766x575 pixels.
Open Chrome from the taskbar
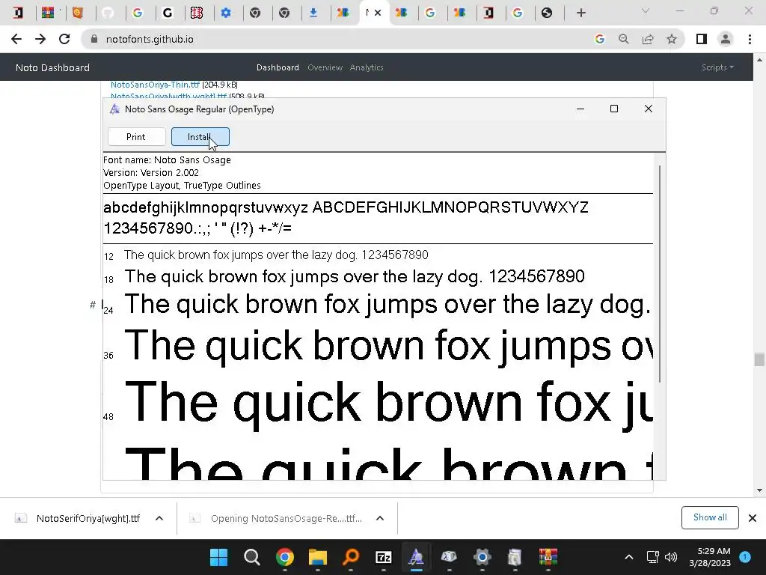click(x=285, y=557)
